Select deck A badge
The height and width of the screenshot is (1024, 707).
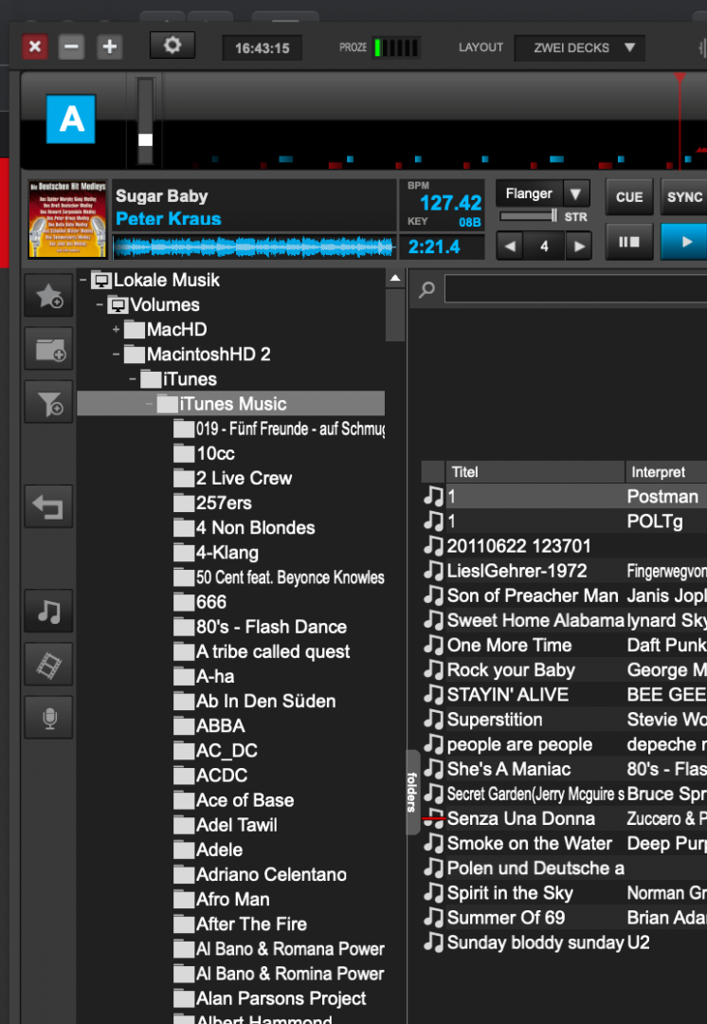71,119
